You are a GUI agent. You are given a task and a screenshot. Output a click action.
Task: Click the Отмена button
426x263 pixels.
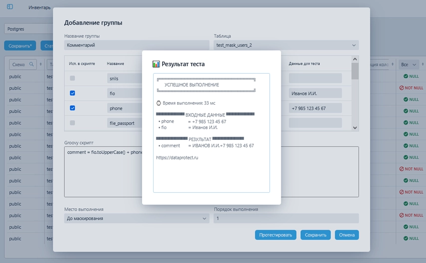point(346,235)
